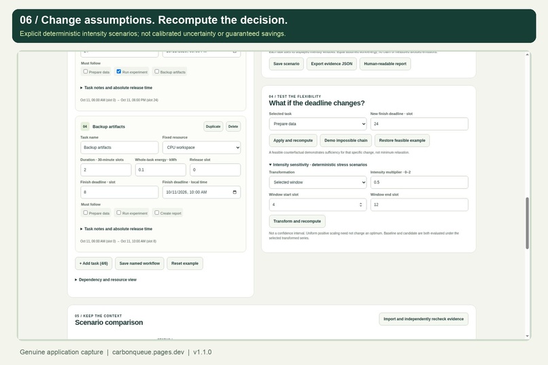Focus Whole-task energy kWh field
This screenshot has height=365, width=548.
[160, 170]
